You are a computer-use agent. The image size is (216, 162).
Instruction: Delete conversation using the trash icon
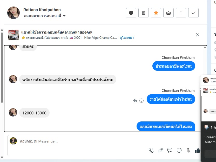point(144,13)
